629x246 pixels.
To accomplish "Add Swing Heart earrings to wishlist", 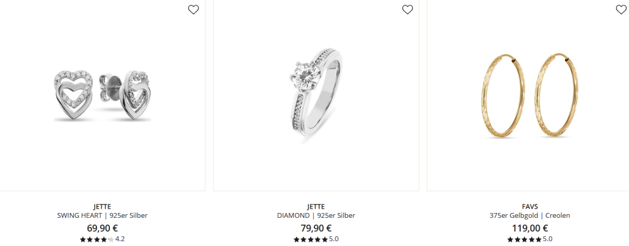I will click(x=193, y=10).
